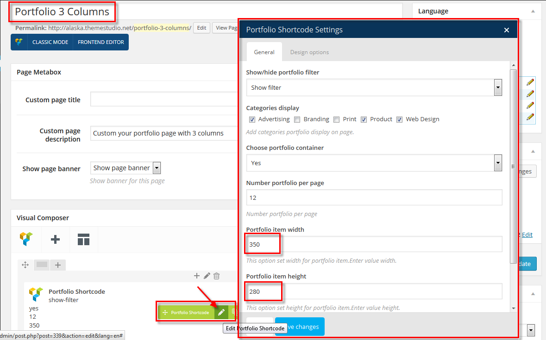This screenshot has width=546, height=340.
Task: Click the dialog vertical scrollbar thumb
Action: pos(514,166)
